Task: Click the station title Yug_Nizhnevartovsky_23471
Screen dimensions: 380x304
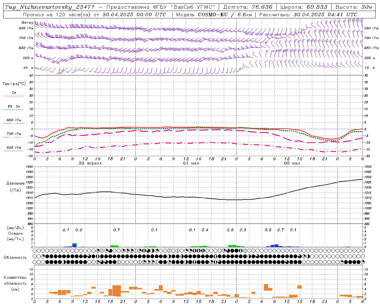Action: pyautogui.click(x=50, y=7)
